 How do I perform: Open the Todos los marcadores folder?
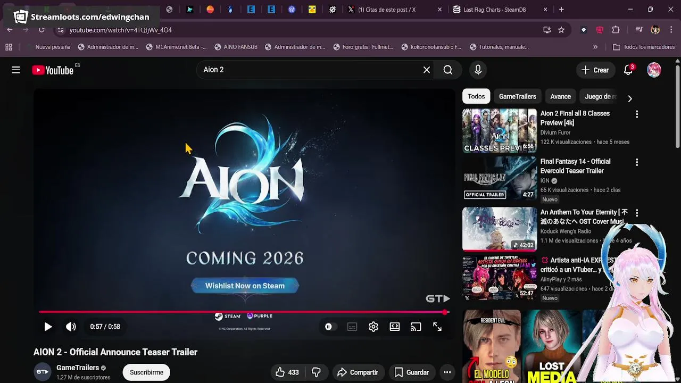644,47
